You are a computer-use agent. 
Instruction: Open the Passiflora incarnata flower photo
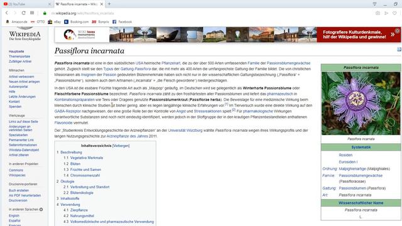tap(361, 103)
